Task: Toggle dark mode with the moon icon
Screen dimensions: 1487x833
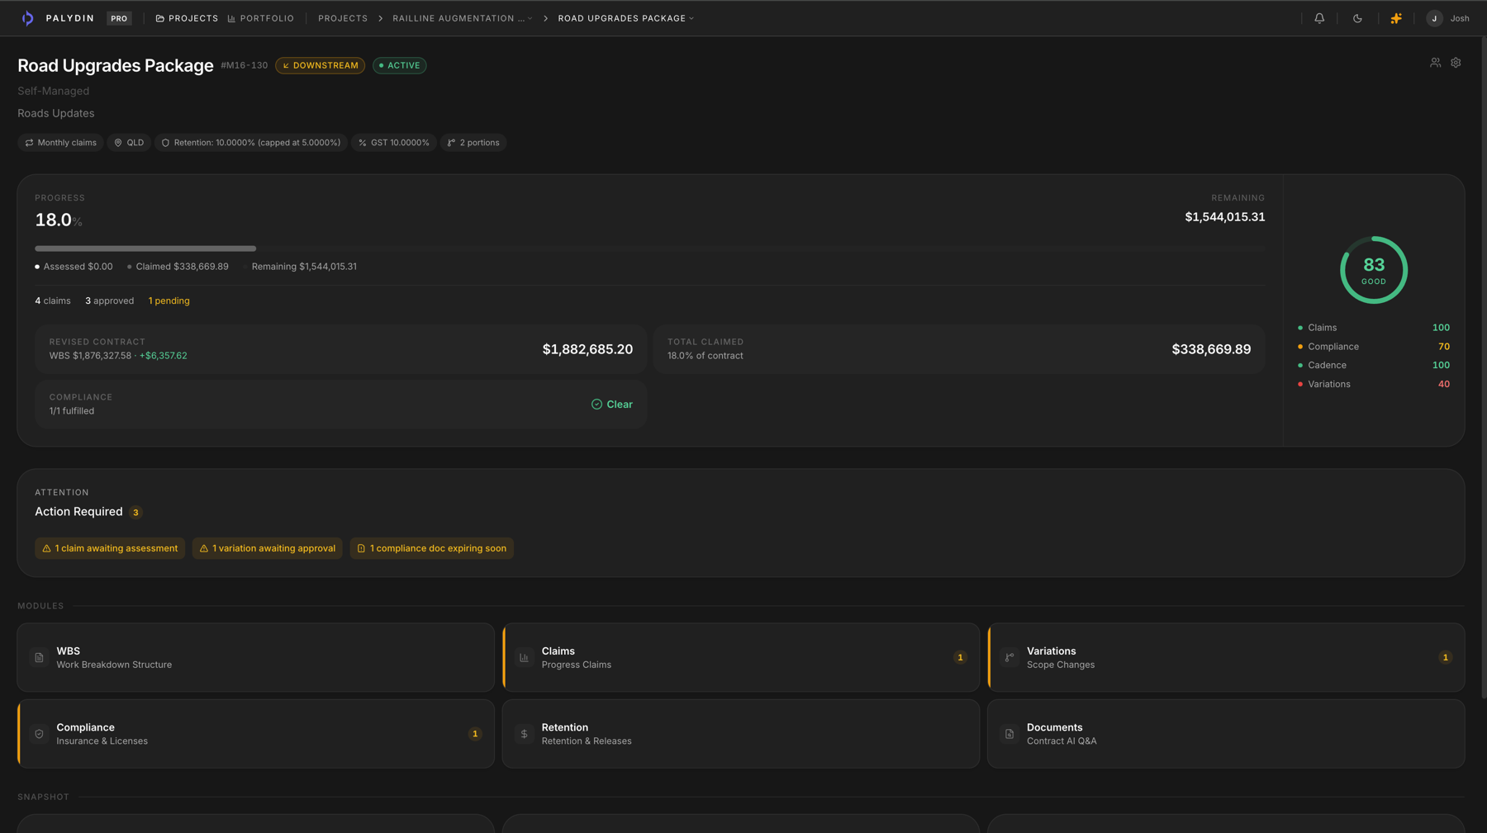Action: point(1357,17)
